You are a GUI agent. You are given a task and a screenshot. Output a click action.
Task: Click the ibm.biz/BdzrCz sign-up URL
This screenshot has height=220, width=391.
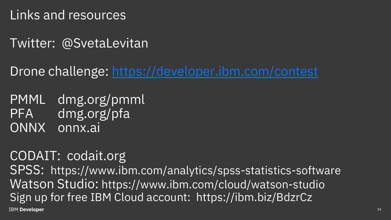tap(254, 197)
